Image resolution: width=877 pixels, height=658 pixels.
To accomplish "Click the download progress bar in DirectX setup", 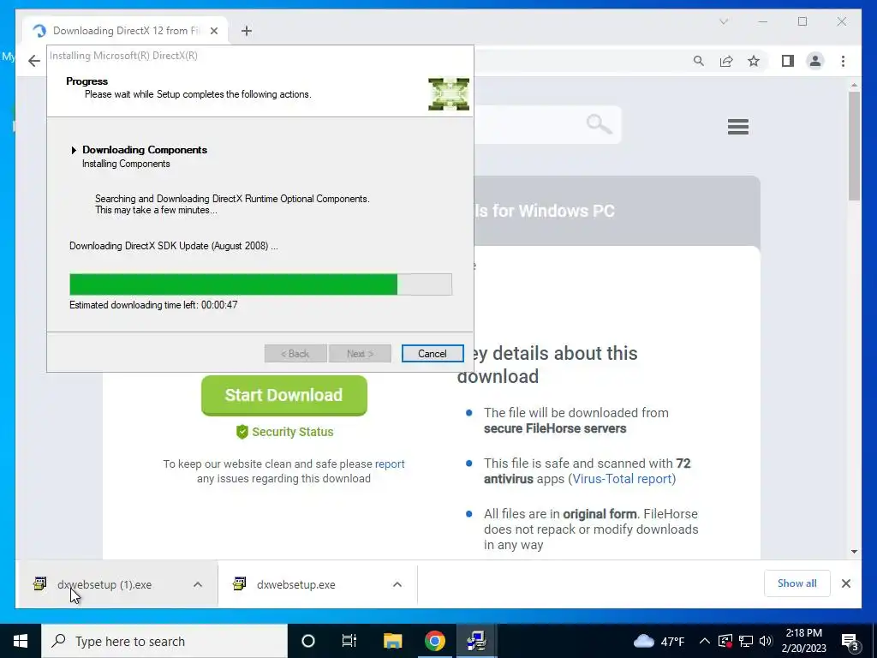I will [x=260, y=284].
